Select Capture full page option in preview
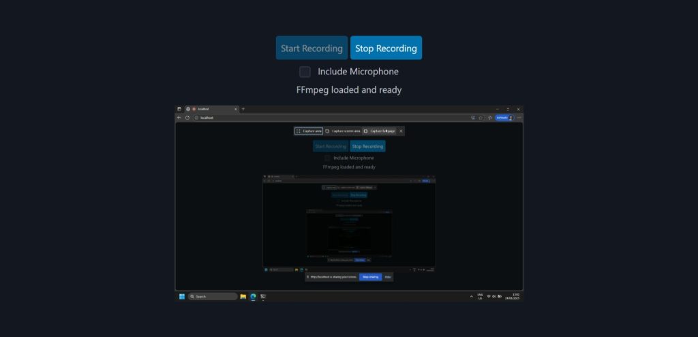Image resolution: width=698 pixels, height=337 pixels. click(379, 131)
